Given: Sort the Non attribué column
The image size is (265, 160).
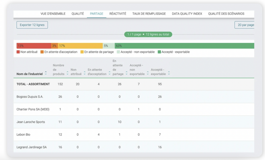Looking at the screenshot, I should coord(84,73).
